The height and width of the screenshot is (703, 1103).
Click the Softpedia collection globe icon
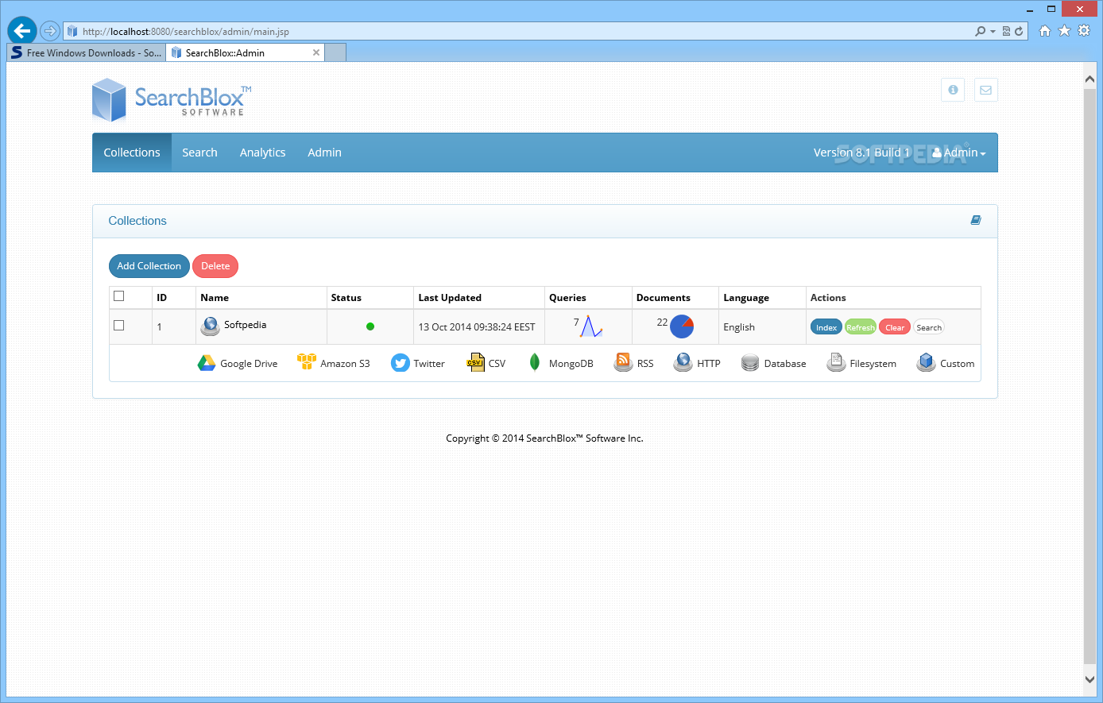tap(210, 326)
